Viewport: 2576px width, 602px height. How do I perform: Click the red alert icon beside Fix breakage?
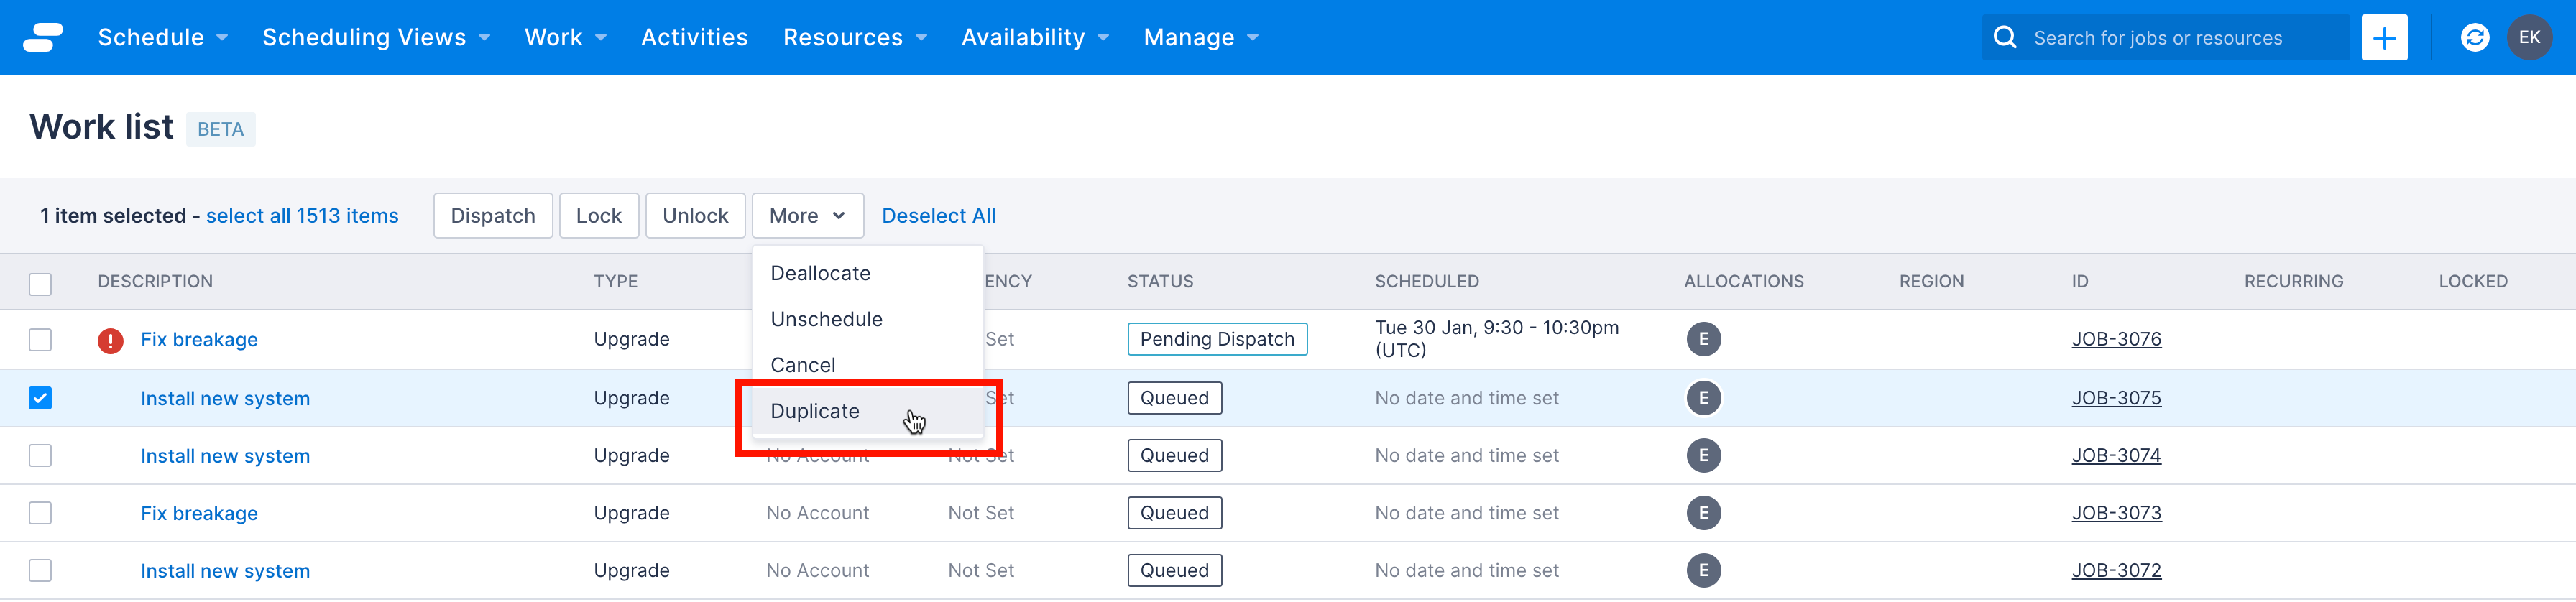coord(110,340)
